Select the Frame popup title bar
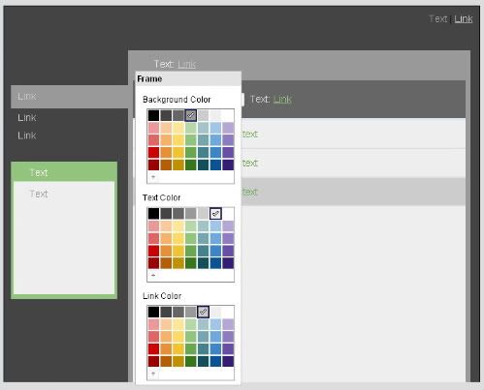484x390 pixels. pos(188,78)
